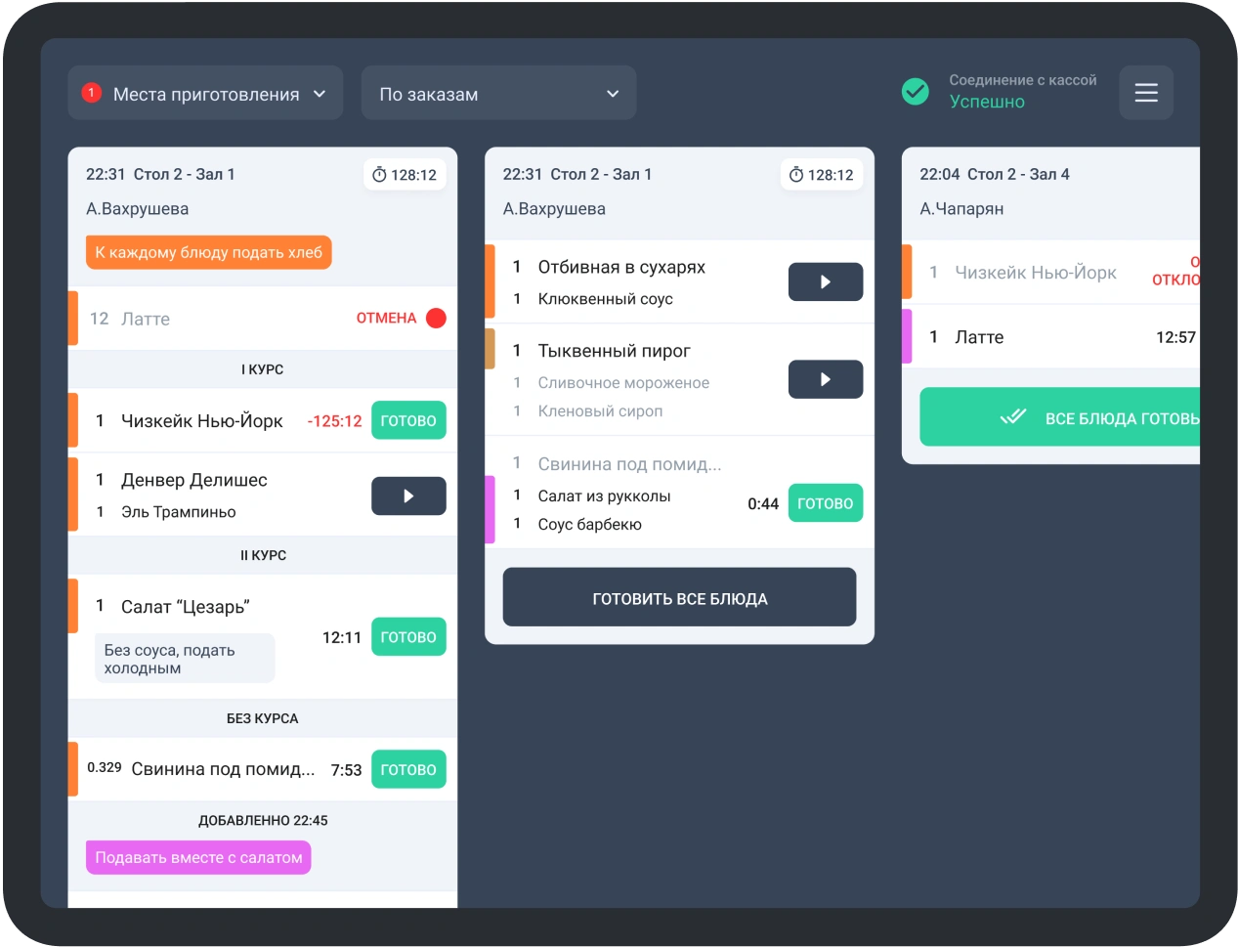This screenshot has height=947, width=1238.
Task: Start cooking Денвер Делишес with play button
Action: click(x=408, y=495)
